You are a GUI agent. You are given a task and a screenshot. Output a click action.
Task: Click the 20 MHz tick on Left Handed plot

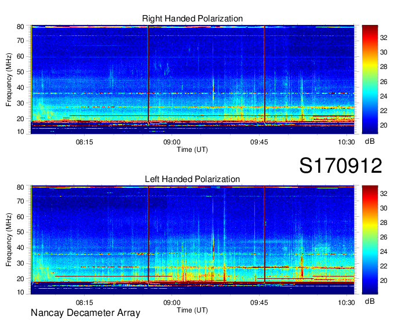[x=20, y=279]
